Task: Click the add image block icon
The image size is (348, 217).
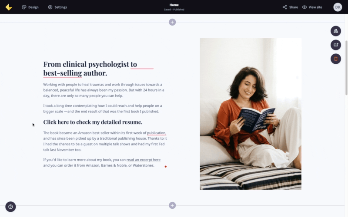Action: [x=336, y=45]
